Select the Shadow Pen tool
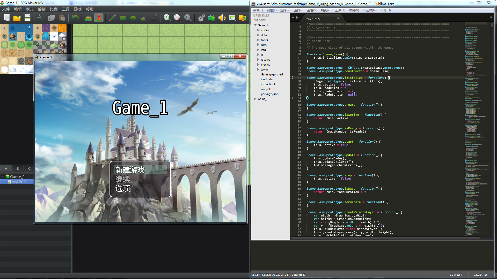Viewport: 497px width, 279px height. 154,18
